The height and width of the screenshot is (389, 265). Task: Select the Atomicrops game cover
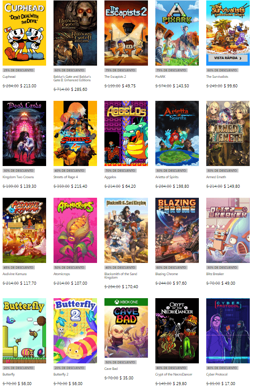[75, 230]
